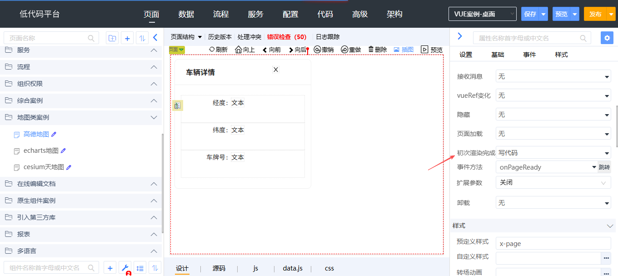This screenshot has width=618, height=276.
Task: Open the 数据 top menu
Action: coord(186,14)
